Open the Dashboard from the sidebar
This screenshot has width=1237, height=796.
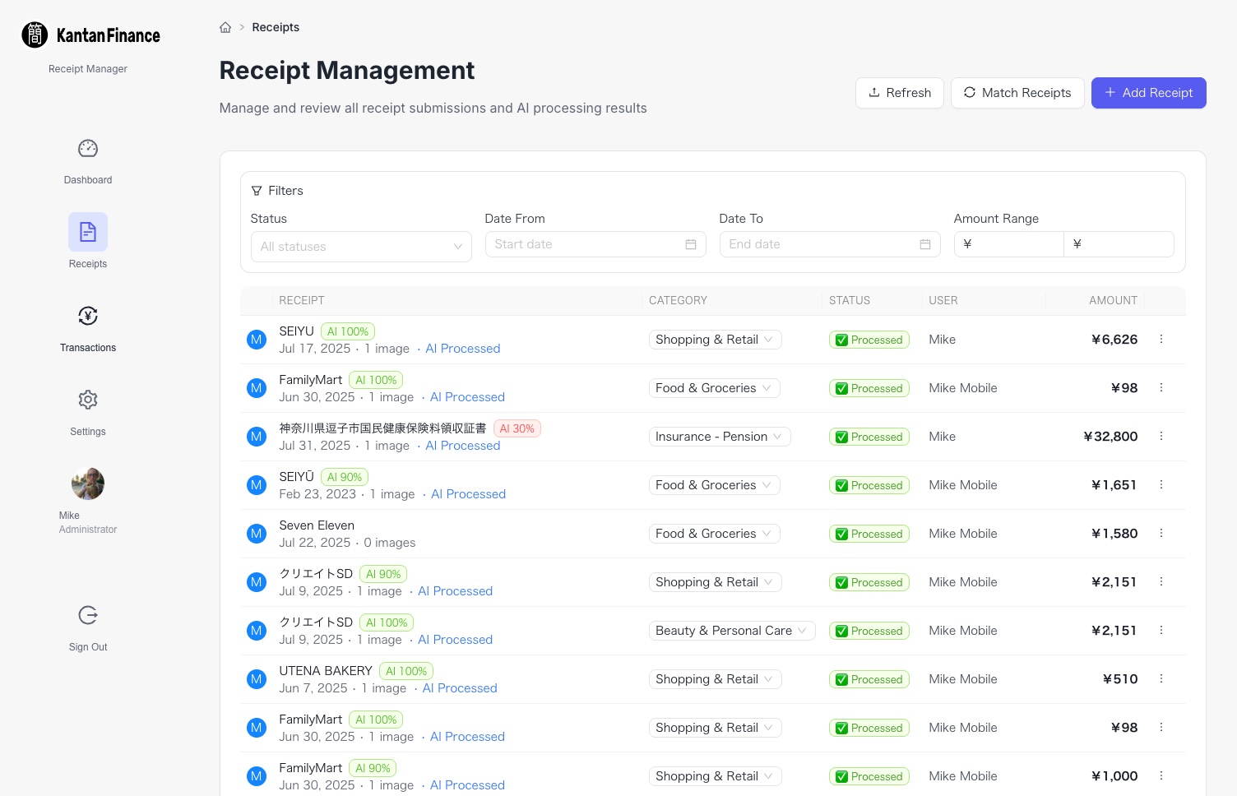point(87,161)
